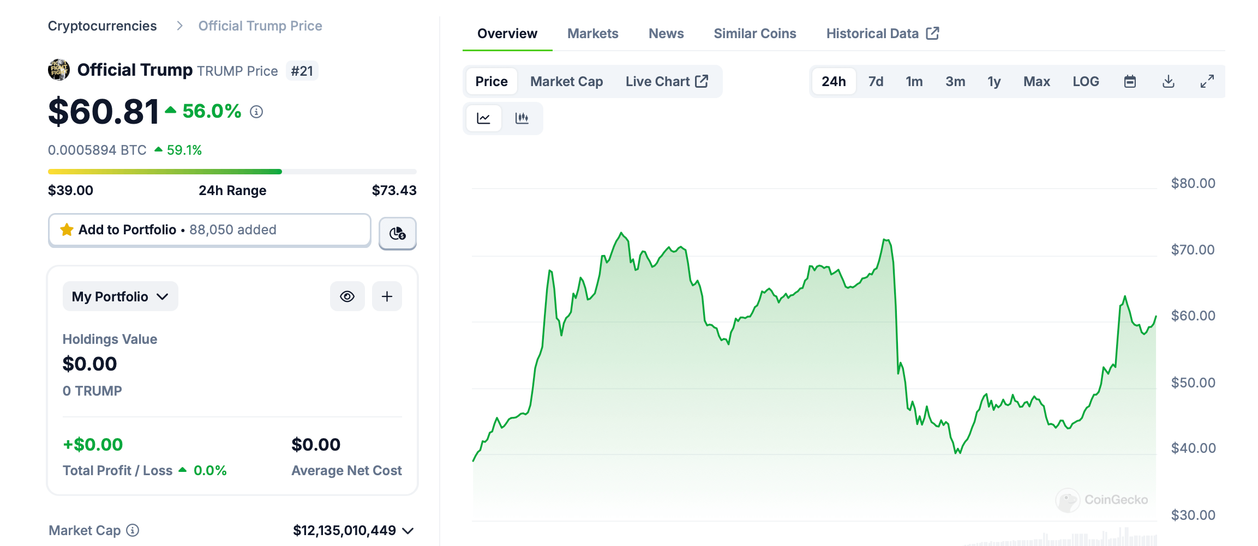Click the $50.00 axis label
The image size is (1258, 546).
pyautogui.click(x=1193, y=383)
